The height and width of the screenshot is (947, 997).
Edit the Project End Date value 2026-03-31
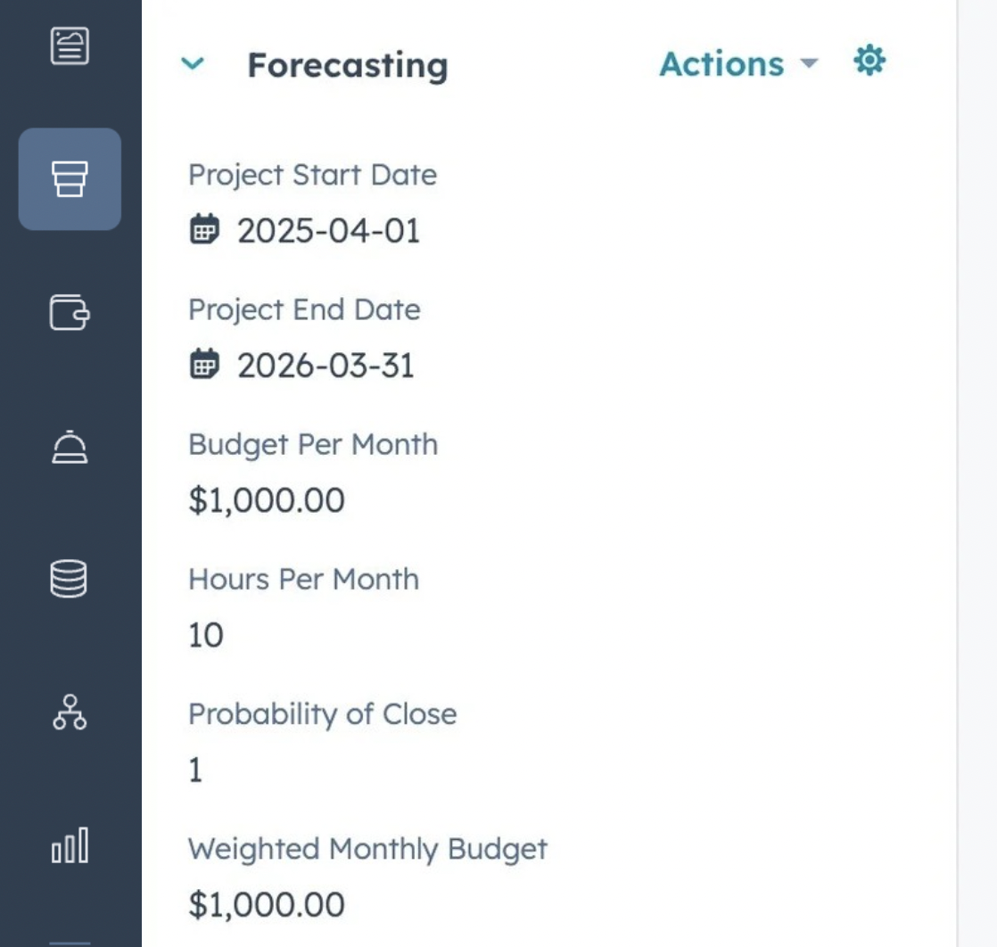tap(325, 366)
